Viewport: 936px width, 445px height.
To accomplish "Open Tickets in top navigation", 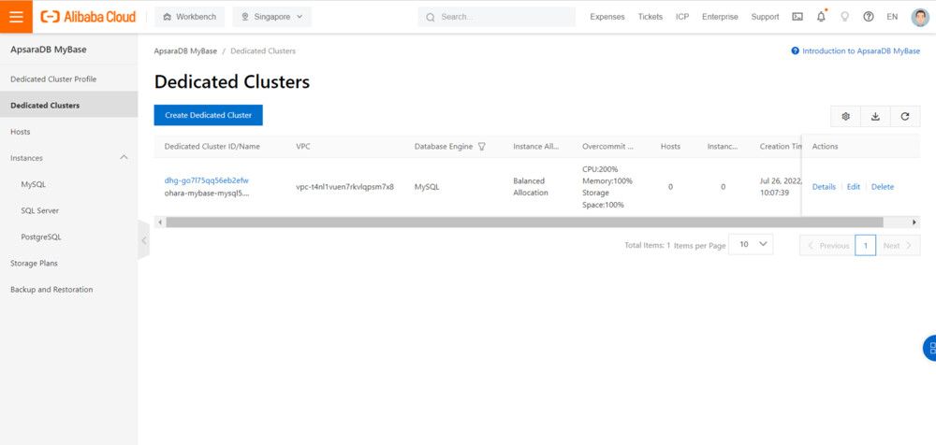I will coord(651,17).
